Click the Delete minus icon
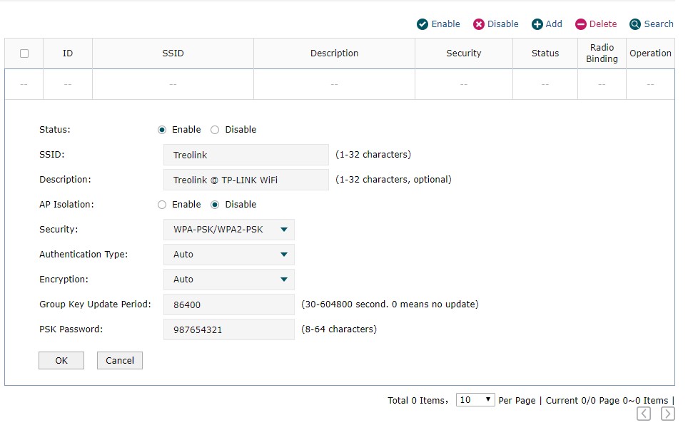Viewport: 688px width, 430px height. coord(581,24)
